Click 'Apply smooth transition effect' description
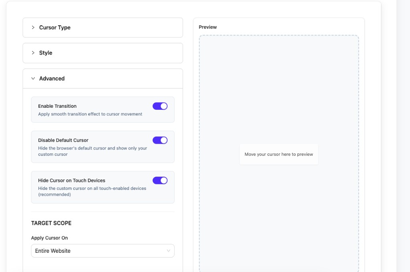This screenshot has width=410, height=272. [90, 114]
